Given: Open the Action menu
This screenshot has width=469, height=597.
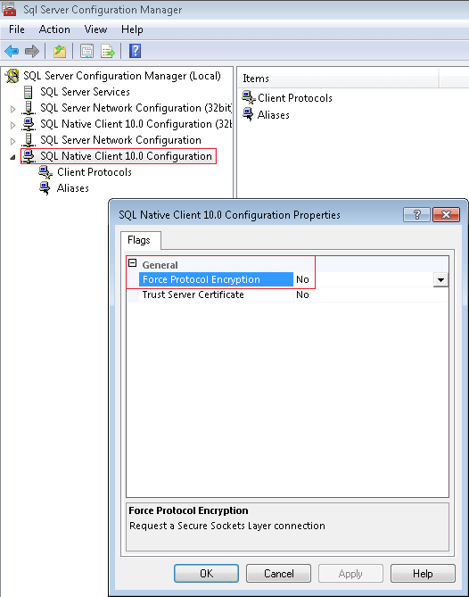Looking at the screenshot, I should [x=54, y=29].
